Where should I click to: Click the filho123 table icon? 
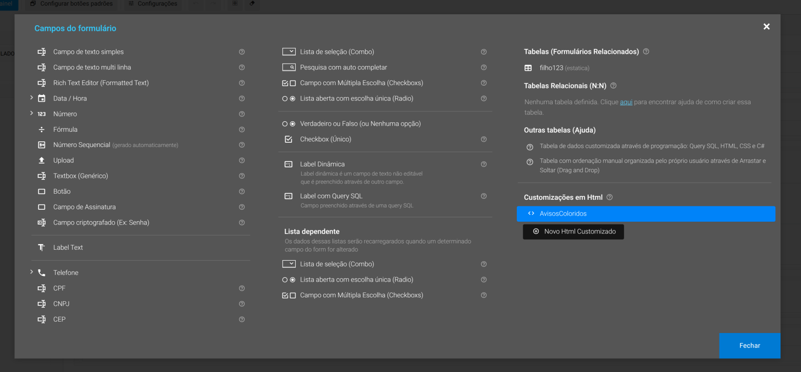click(528, 68)
